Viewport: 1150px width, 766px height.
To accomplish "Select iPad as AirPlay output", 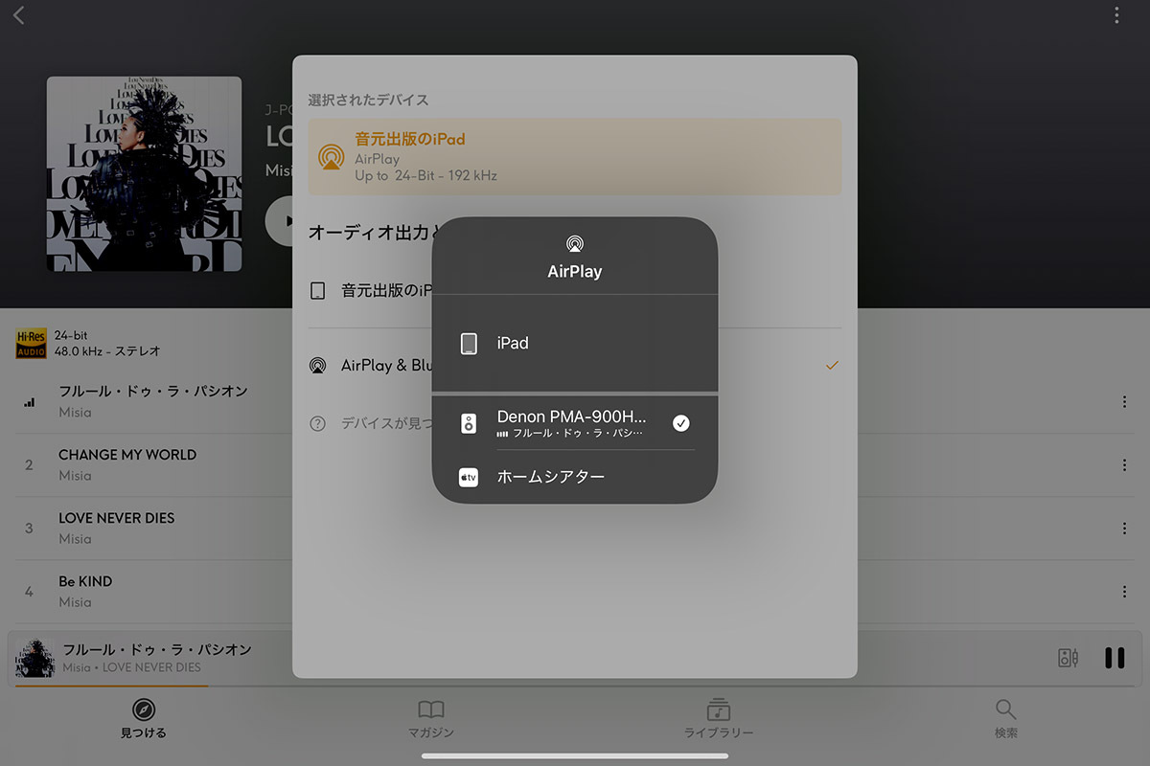I will pyautogui.click(x=575, y=344).
